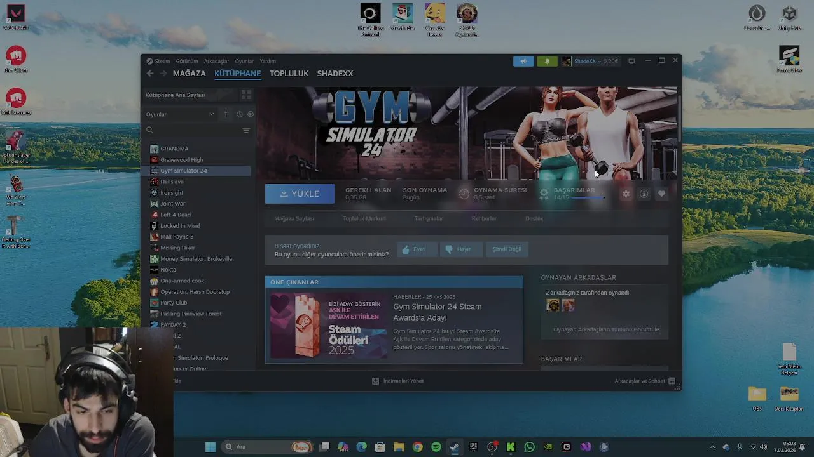Open advanced filter options icon by search
The width and height of the screenshot is (814, 457).
[x=246, y=130]
